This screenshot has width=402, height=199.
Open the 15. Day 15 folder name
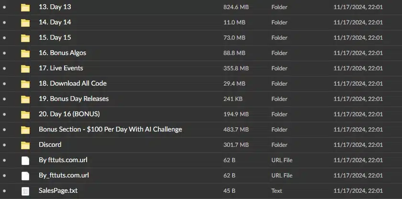pos(55,37)
